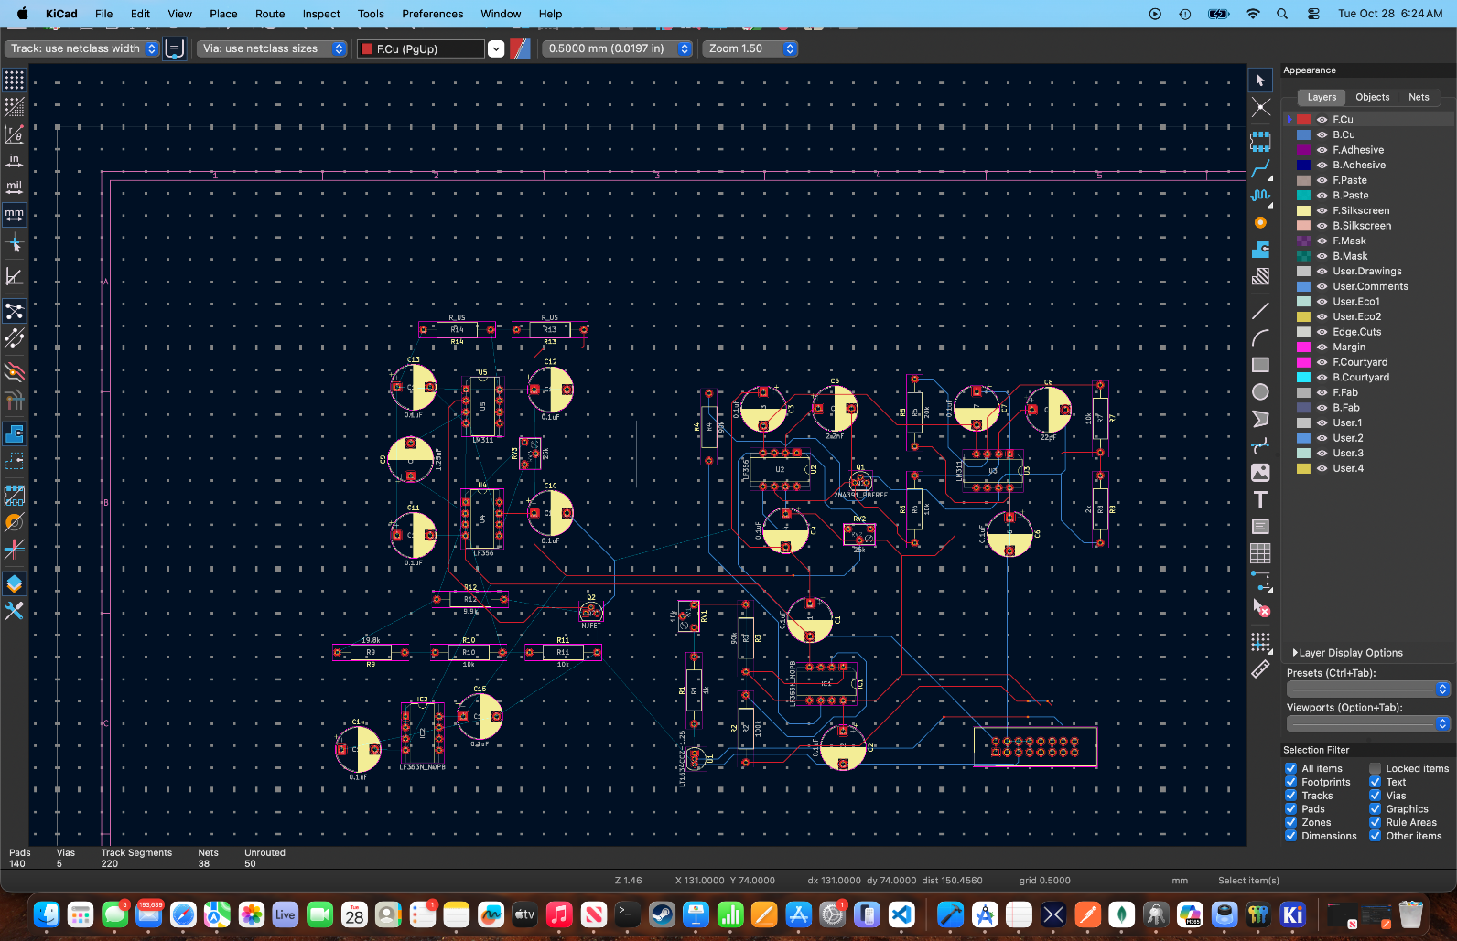1457x941 pixels.
Task: Open the Zoom level dropdown
Action: [750, 48]
